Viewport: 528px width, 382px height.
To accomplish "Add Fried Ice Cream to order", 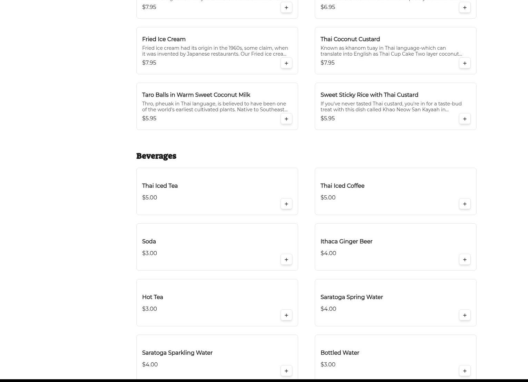I will [286, 63].
